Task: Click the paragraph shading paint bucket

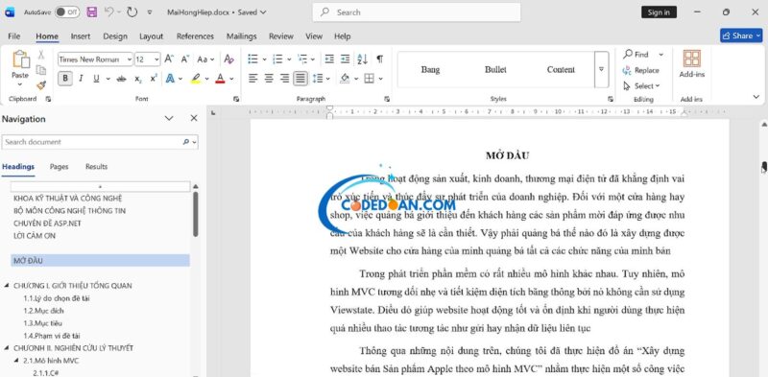Action: tap(345, 79)
